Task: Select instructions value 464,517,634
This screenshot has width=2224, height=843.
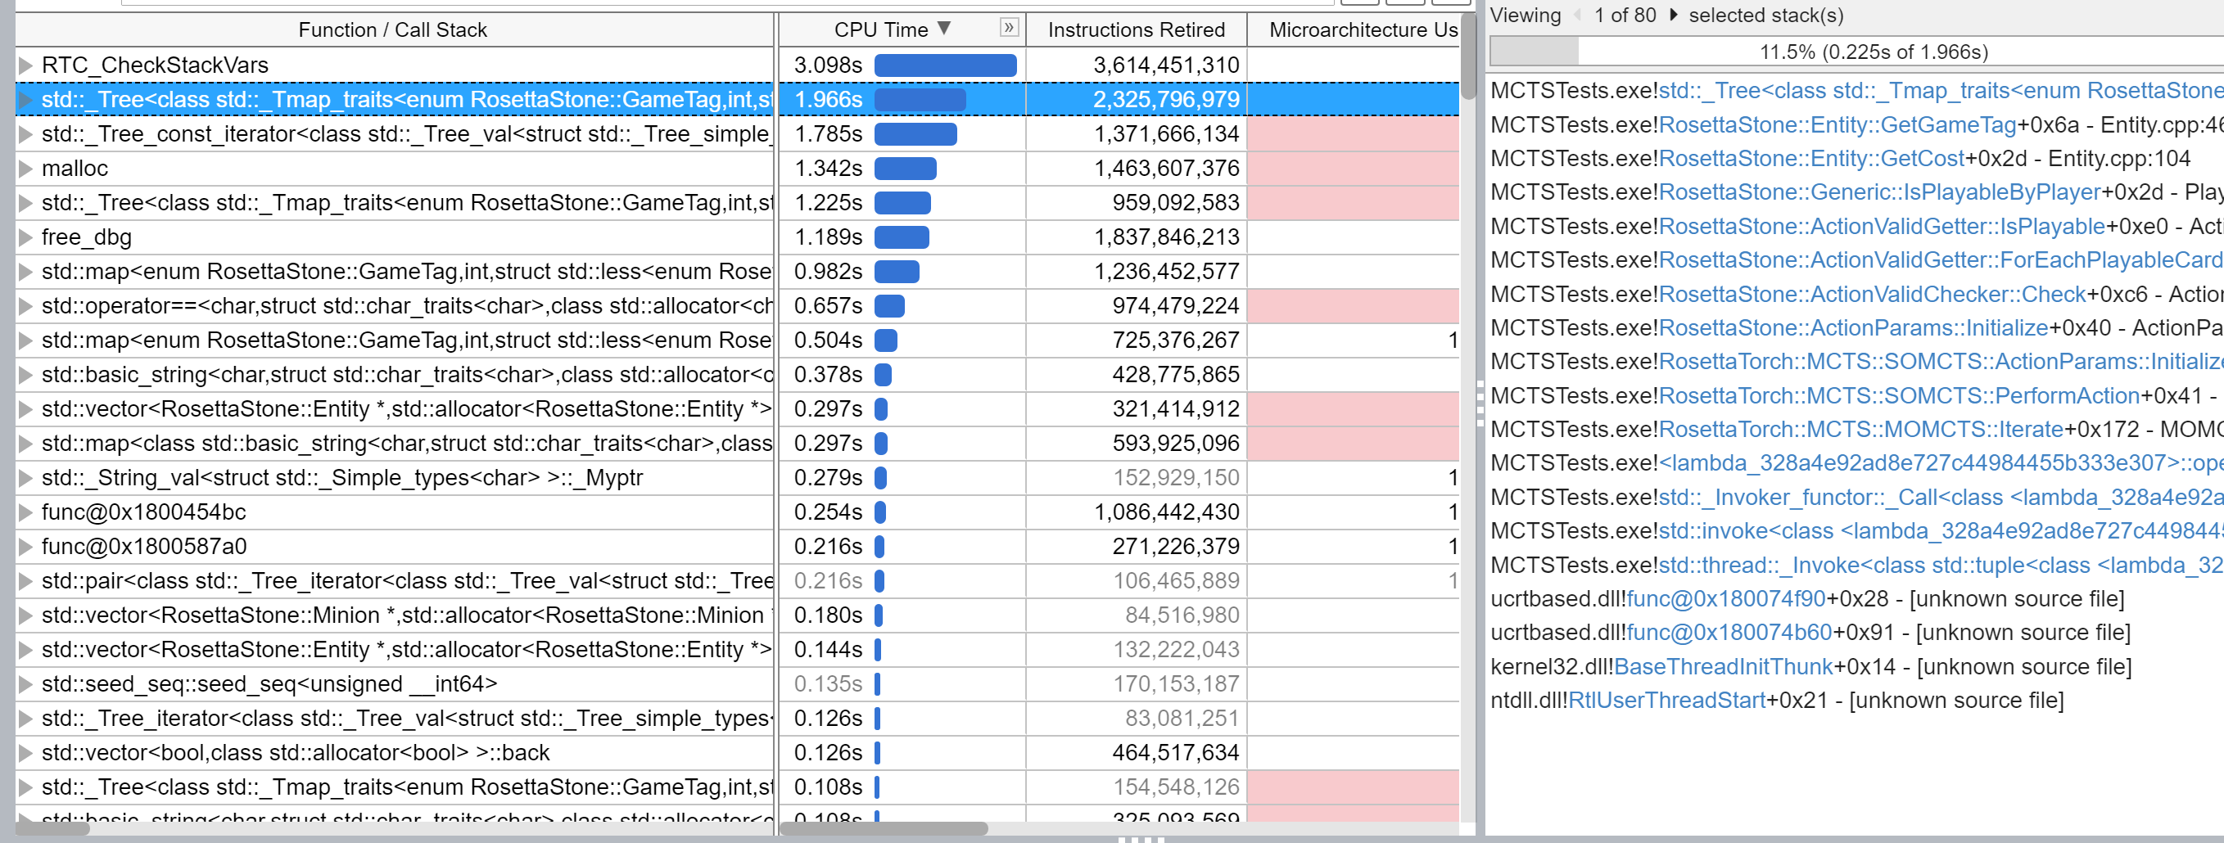Action: click(1137, 752)
